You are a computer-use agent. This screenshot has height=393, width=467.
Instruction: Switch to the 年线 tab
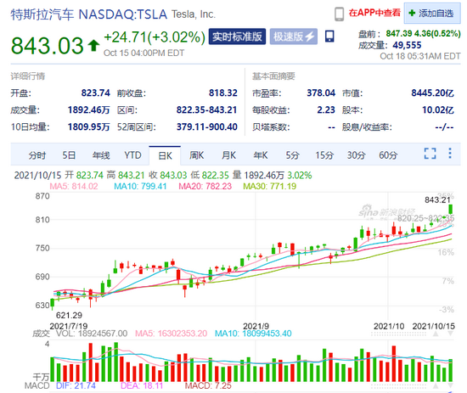point(101,155)
